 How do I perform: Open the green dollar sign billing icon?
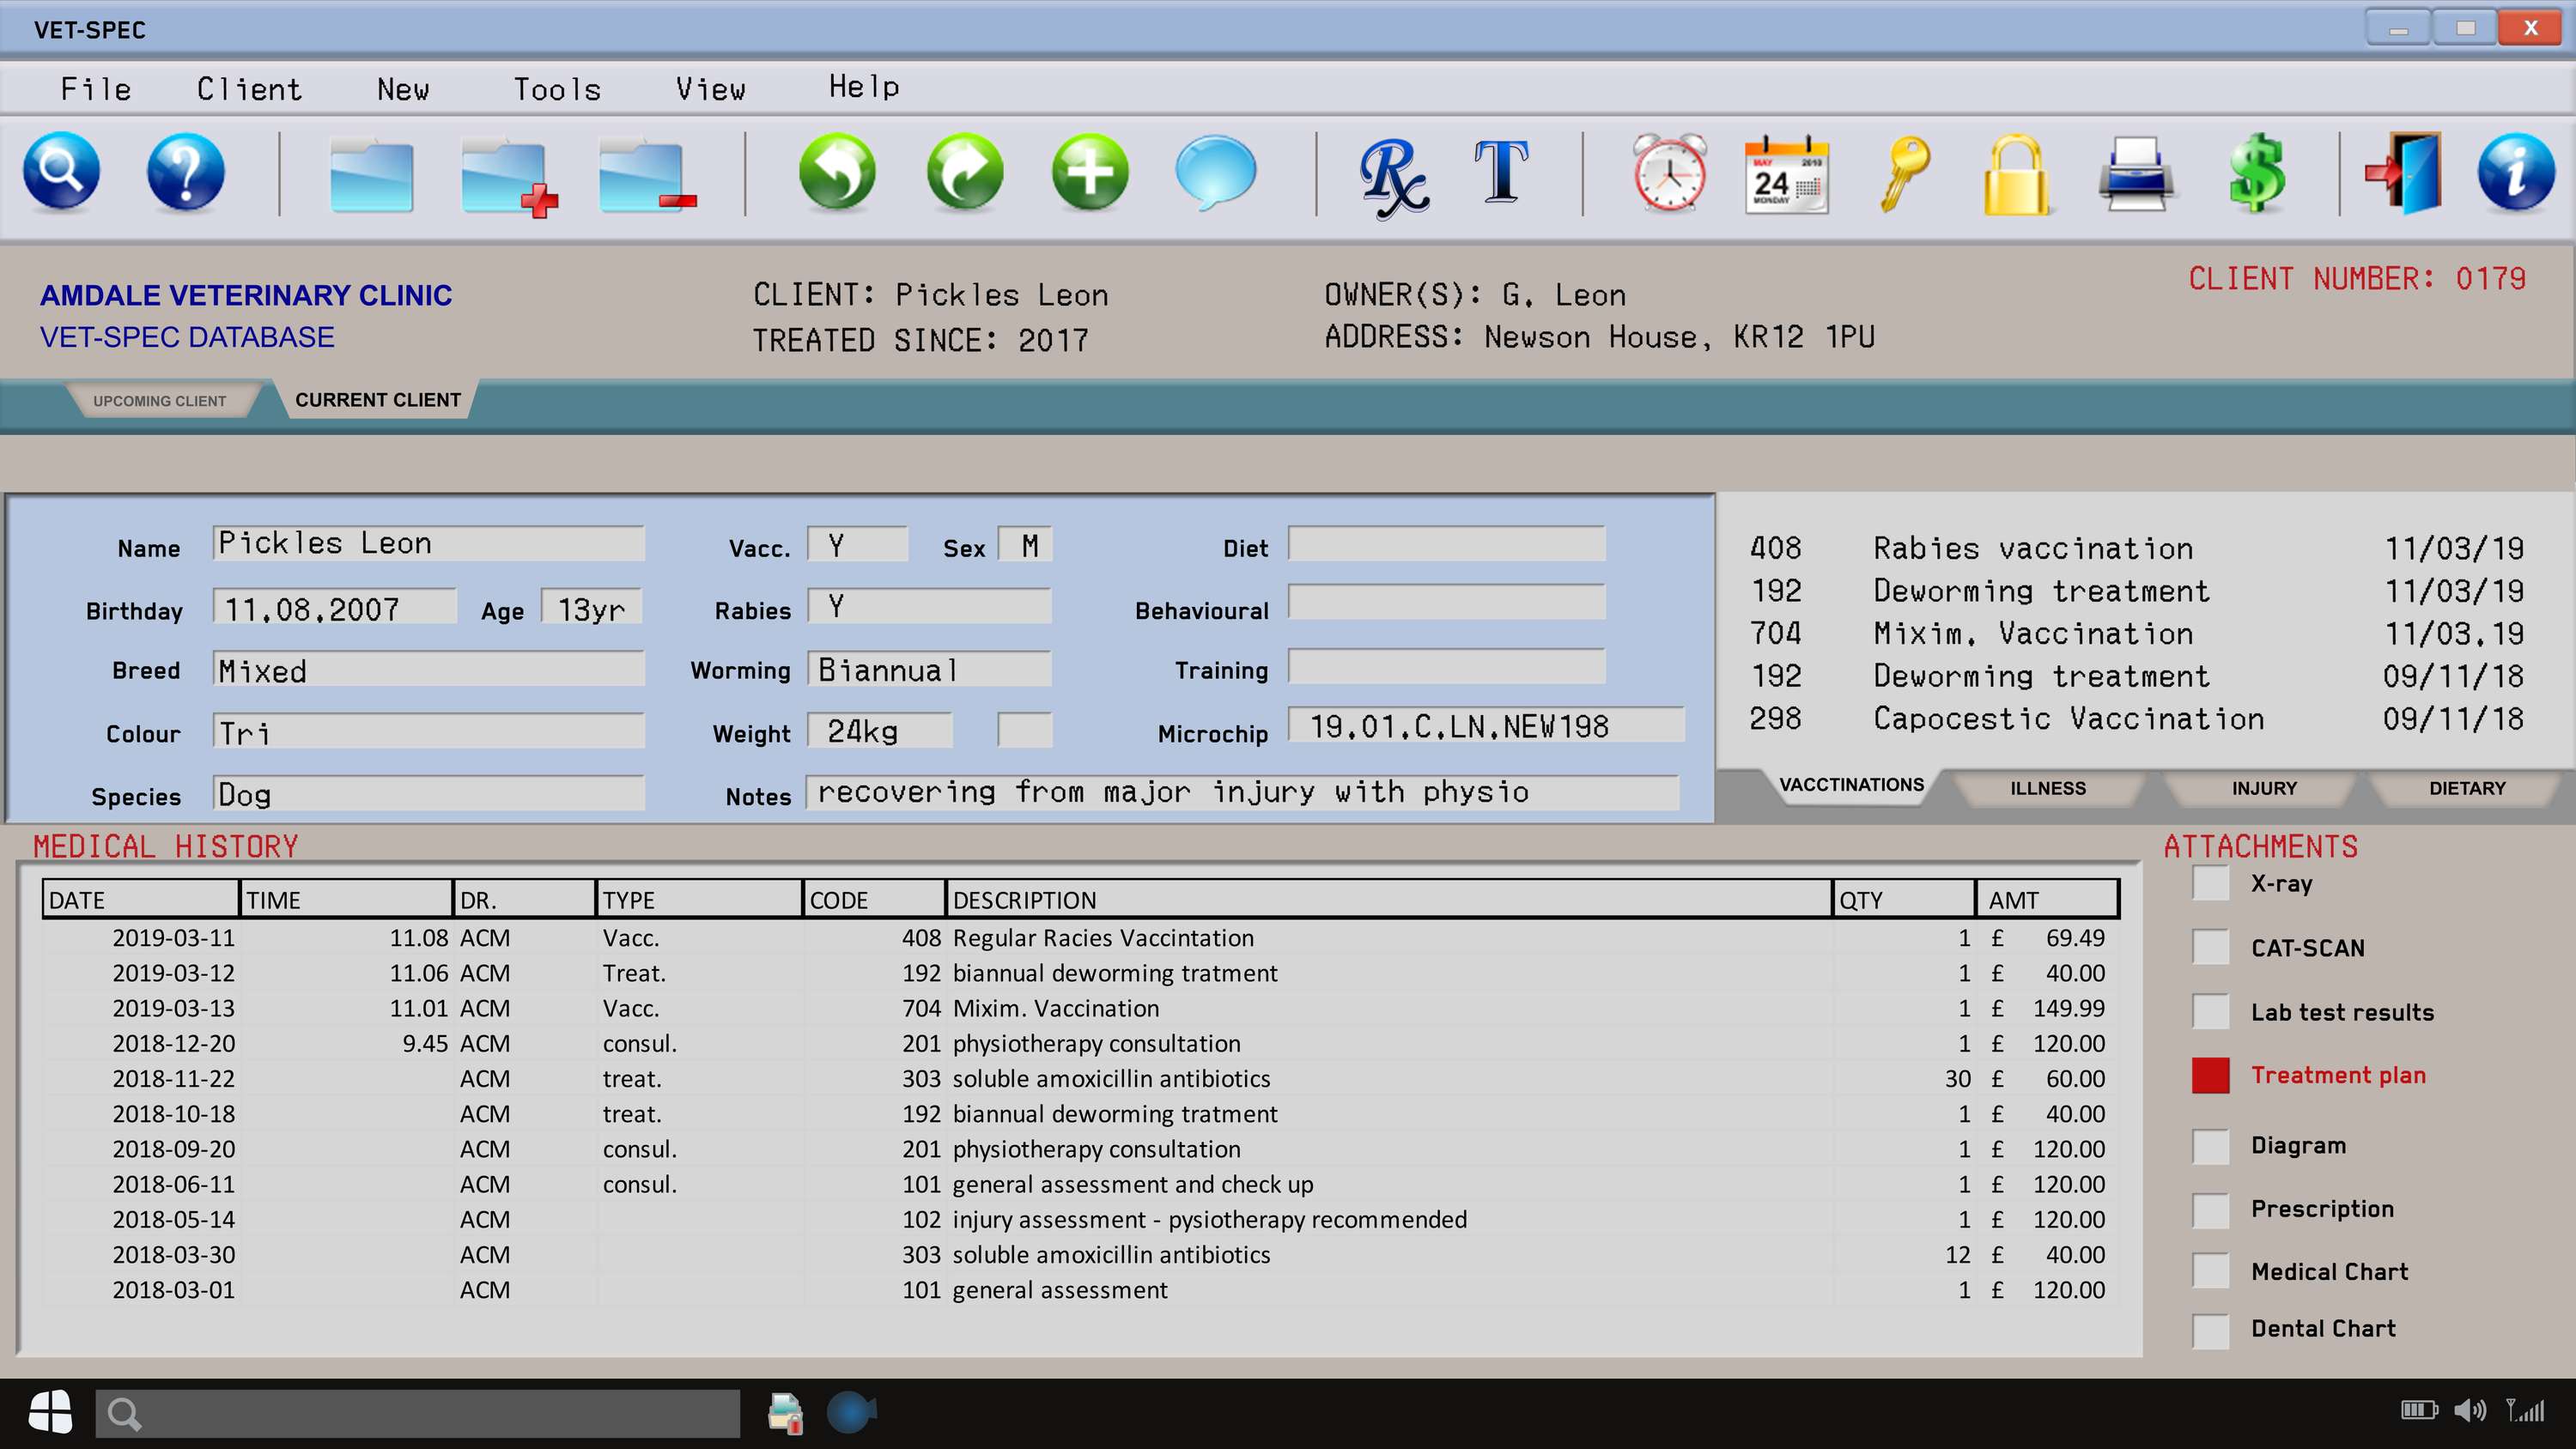click(2256, 173)
